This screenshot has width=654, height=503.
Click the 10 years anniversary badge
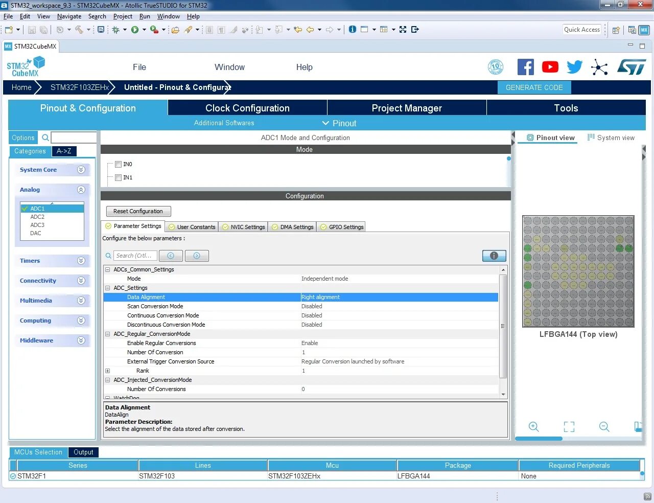pyautogui.click(x=496, y=67)
